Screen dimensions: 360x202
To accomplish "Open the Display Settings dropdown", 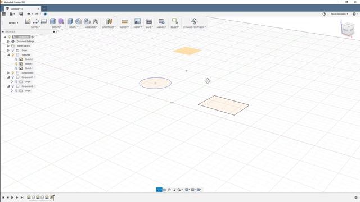I will 187,190.
